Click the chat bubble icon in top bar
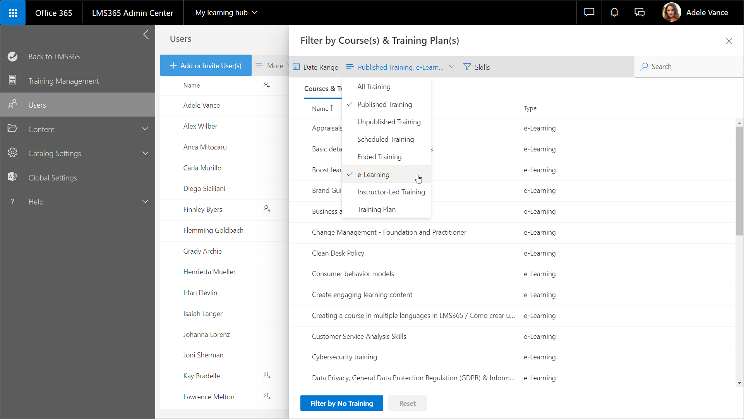Image resolution: width=744 pixels, height=419 pixels. [x=589, y=12]
